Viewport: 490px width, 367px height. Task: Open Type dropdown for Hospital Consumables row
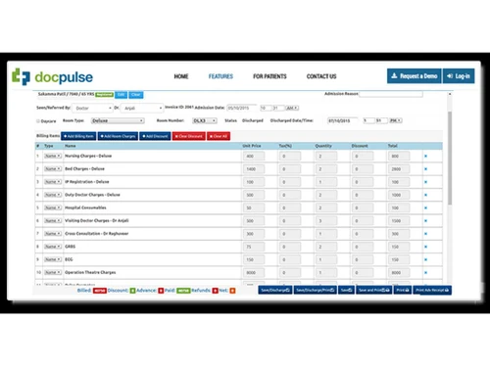tap(53, 207)
